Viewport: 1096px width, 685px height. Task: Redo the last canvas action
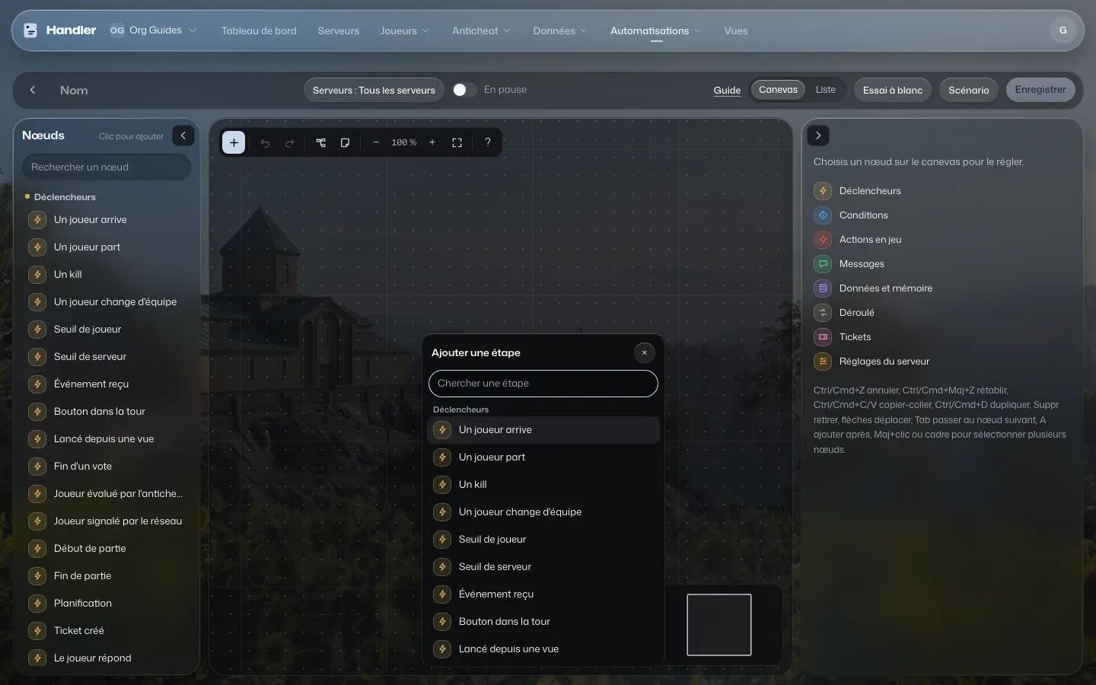pos(289,142)
